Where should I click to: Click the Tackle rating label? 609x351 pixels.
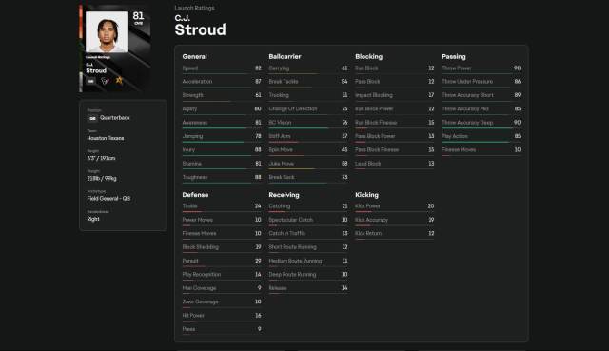(x=189, y=206)
